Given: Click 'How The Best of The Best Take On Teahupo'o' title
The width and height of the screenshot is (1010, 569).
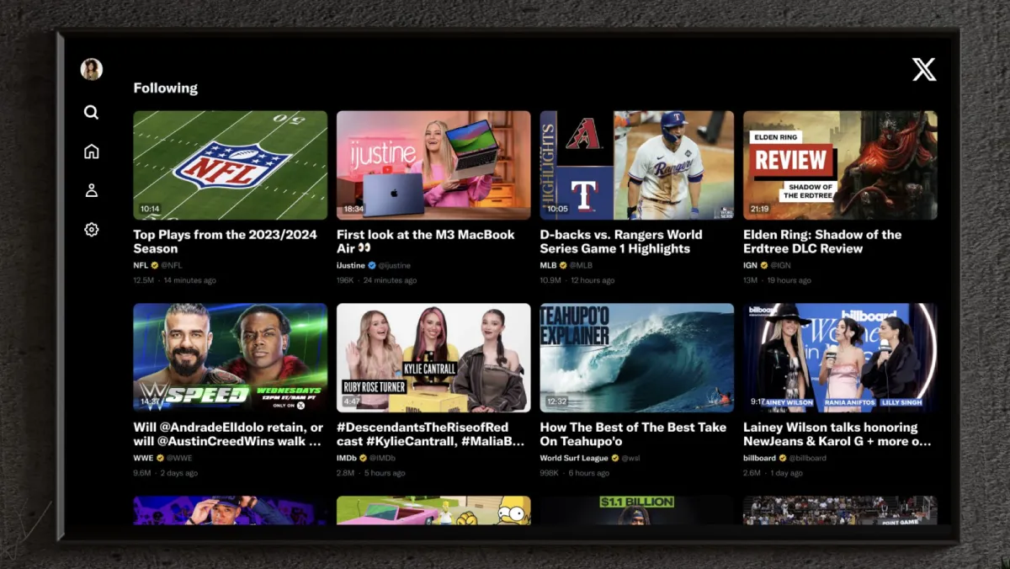Looking at the screenshot, I should point(632,434).
